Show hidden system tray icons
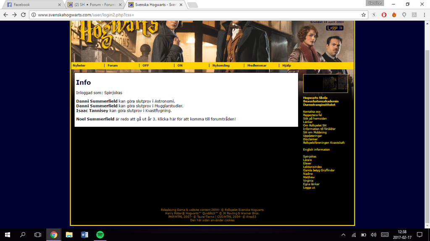430x241 pixels. (x=343, y=235)
